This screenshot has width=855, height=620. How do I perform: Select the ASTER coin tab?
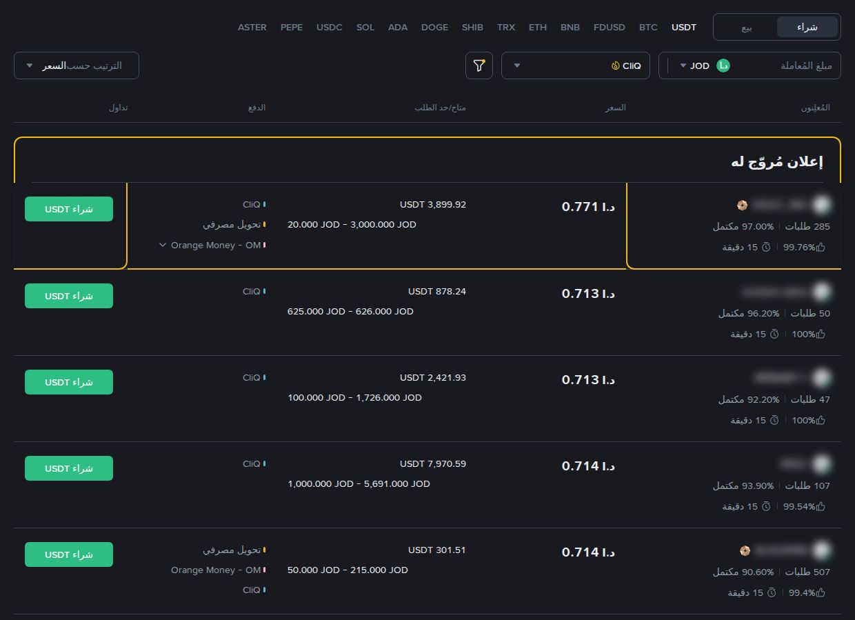click(x=252, y=28)
